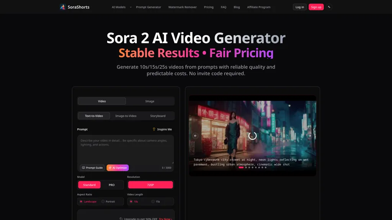The width and height of the screenshot is (392, 220).
Task: Click the Try Now upgrade link
Action: pyautogui.click(x=165, y=219)
